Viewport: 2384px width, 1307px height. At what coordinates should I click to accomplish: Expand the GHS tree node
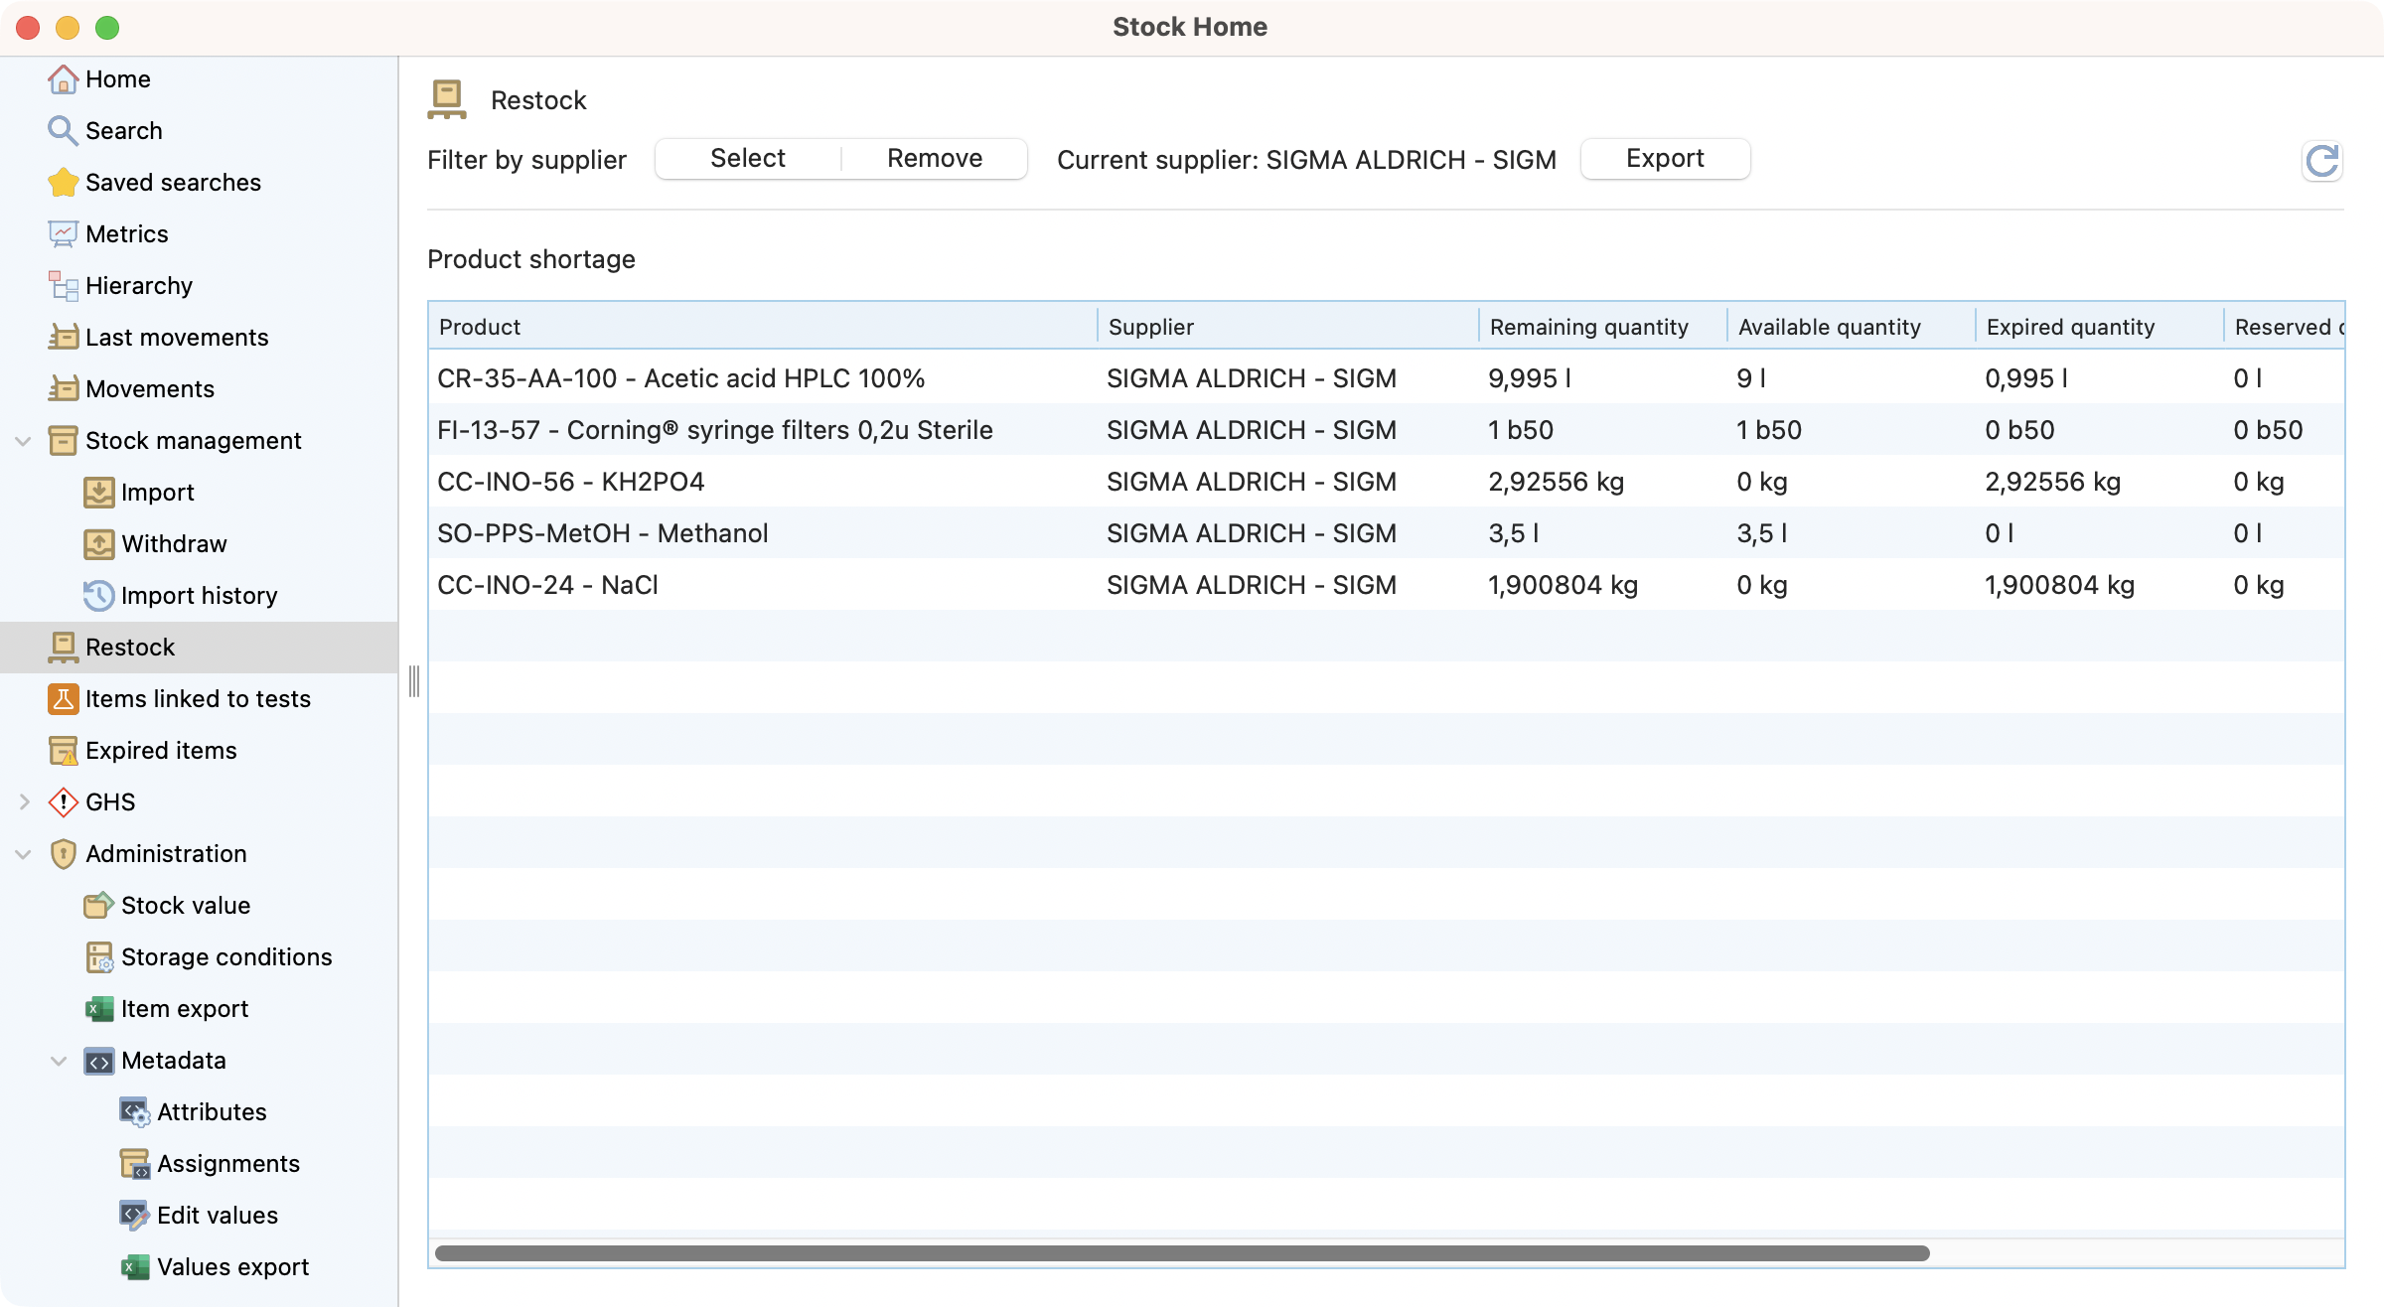tap(24, 802)
